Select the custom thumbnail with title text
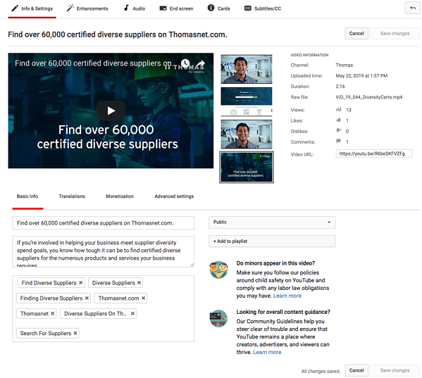 pyautogui.click(x=247, y=168)
